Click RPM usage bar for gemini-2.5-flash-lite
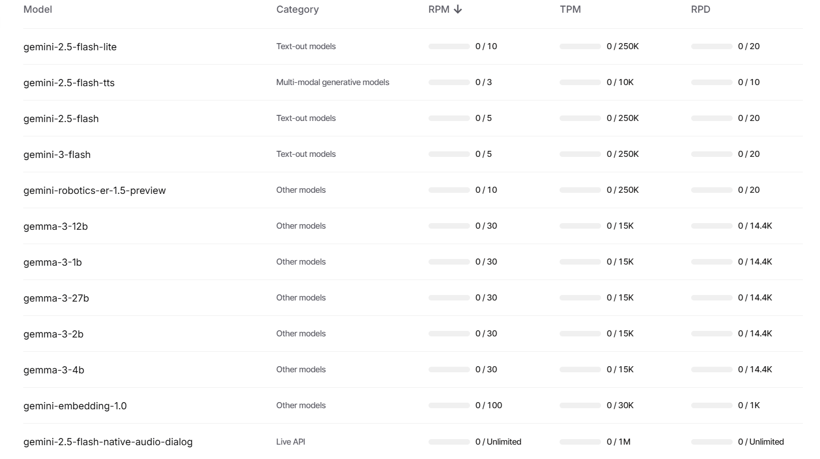 click(x=449, y=46)
